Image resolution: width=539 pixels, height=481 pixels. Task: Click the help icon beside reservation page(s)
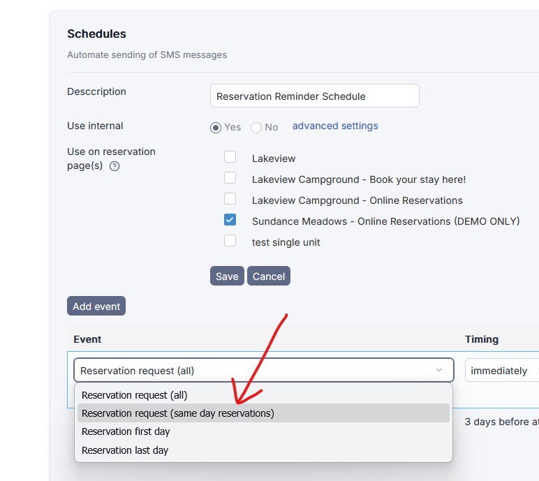(x=115, y=166)
